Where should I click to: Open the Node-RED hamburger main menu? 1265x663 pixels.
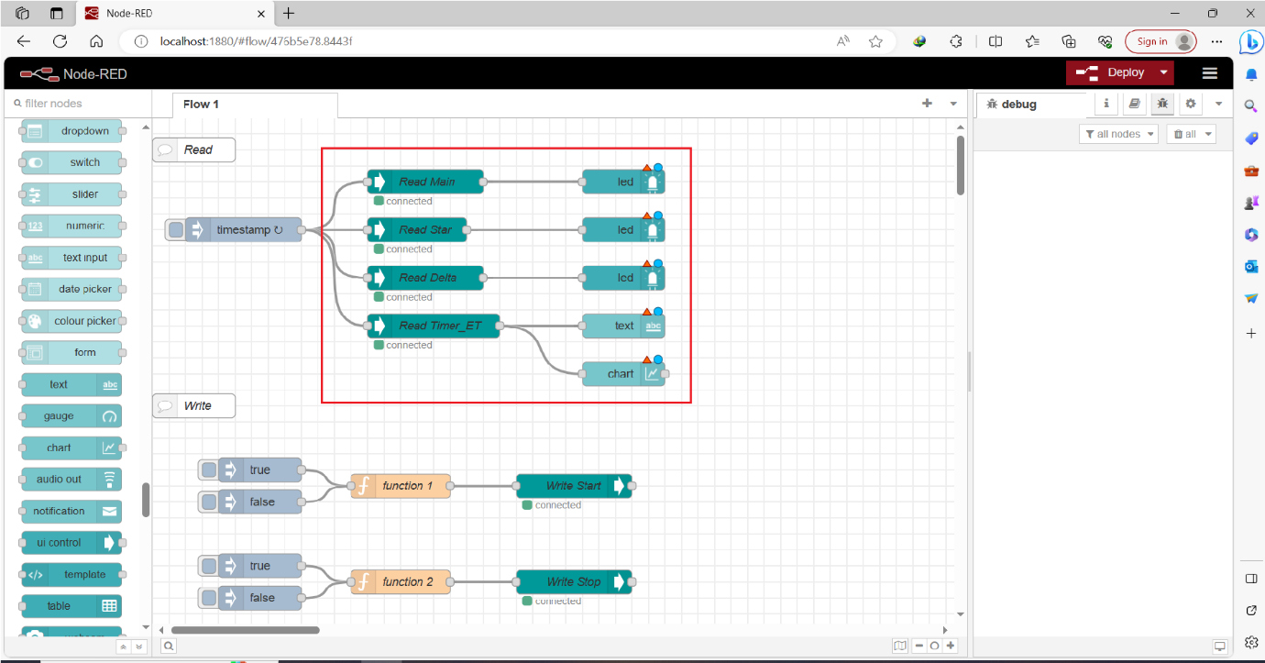[x=1209, y=72]
